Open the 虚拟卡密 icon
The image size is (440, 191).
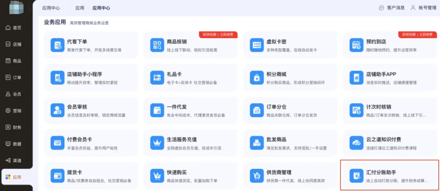pyautogui.click(x=257, y=45)
